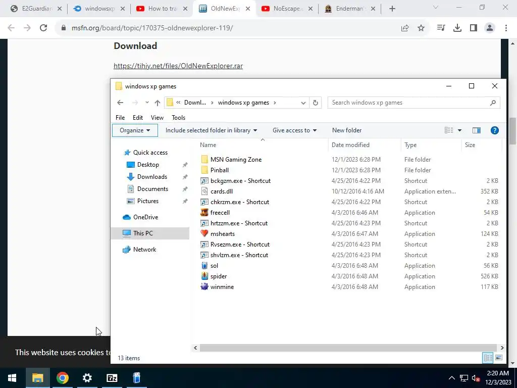Expand the breadcrumb path chevron after windows xp games
Image resolution: width=517 pixels, height=388 pixels.
coord(275,103)
